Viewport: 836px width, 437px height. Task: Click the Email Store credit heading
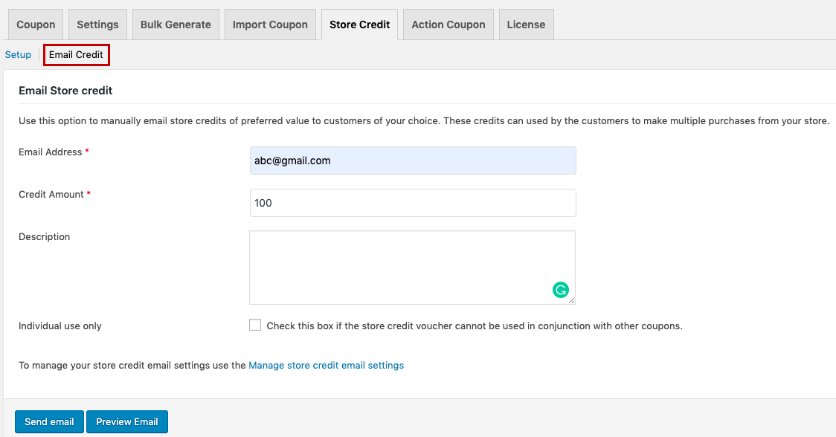click(65, 91)
